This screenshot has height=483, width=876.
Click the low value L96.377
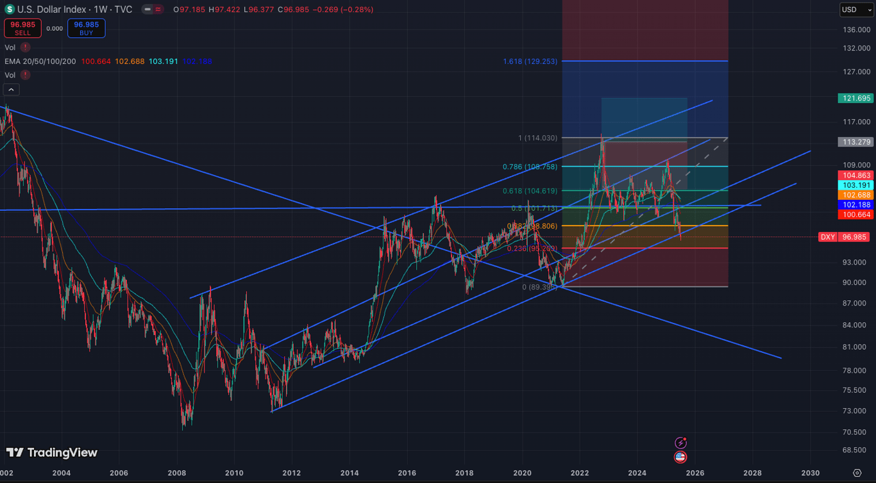click(x=258, y=10)
